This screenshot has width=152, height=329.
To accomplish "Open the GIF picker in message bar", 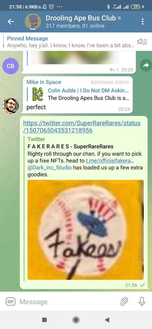I will [x=11, y=301].
